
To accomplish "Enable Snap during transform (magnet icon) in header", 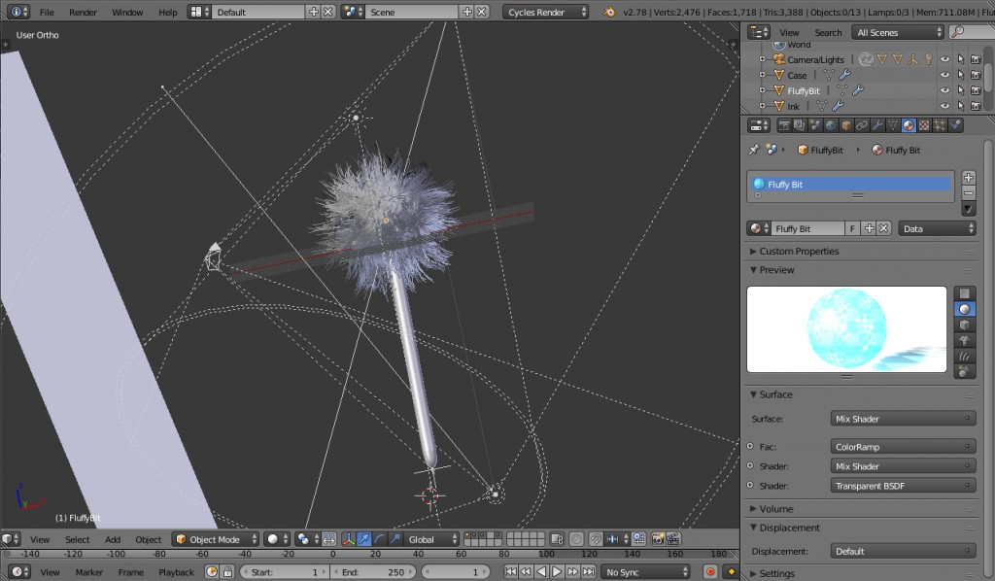I will [598, 538].
